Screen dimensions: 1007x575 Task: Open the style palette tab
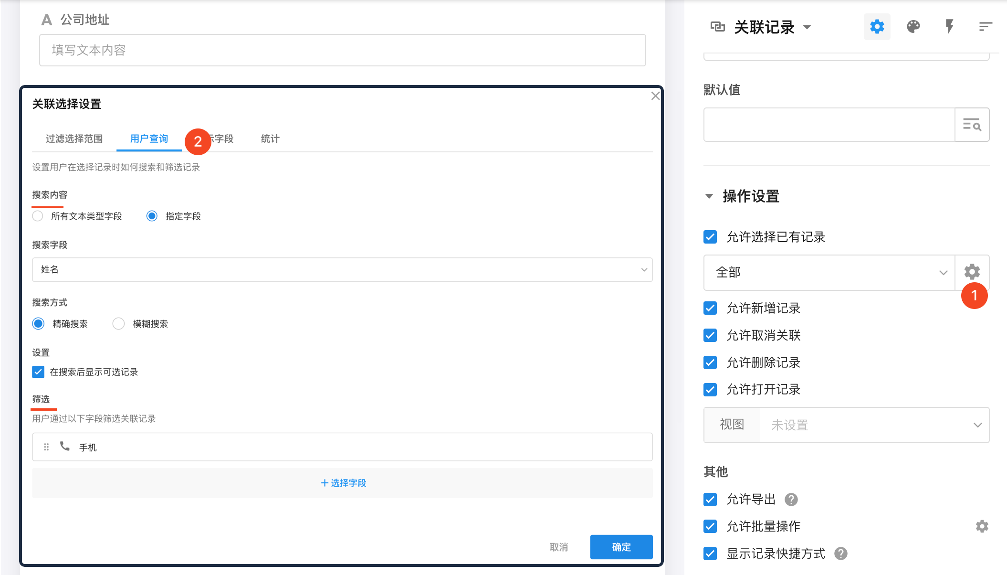point(913,27)
